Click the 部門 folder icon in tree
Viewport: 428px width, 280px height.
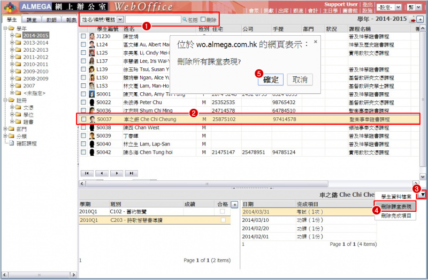pyautogui.click(x=11, y=129)
